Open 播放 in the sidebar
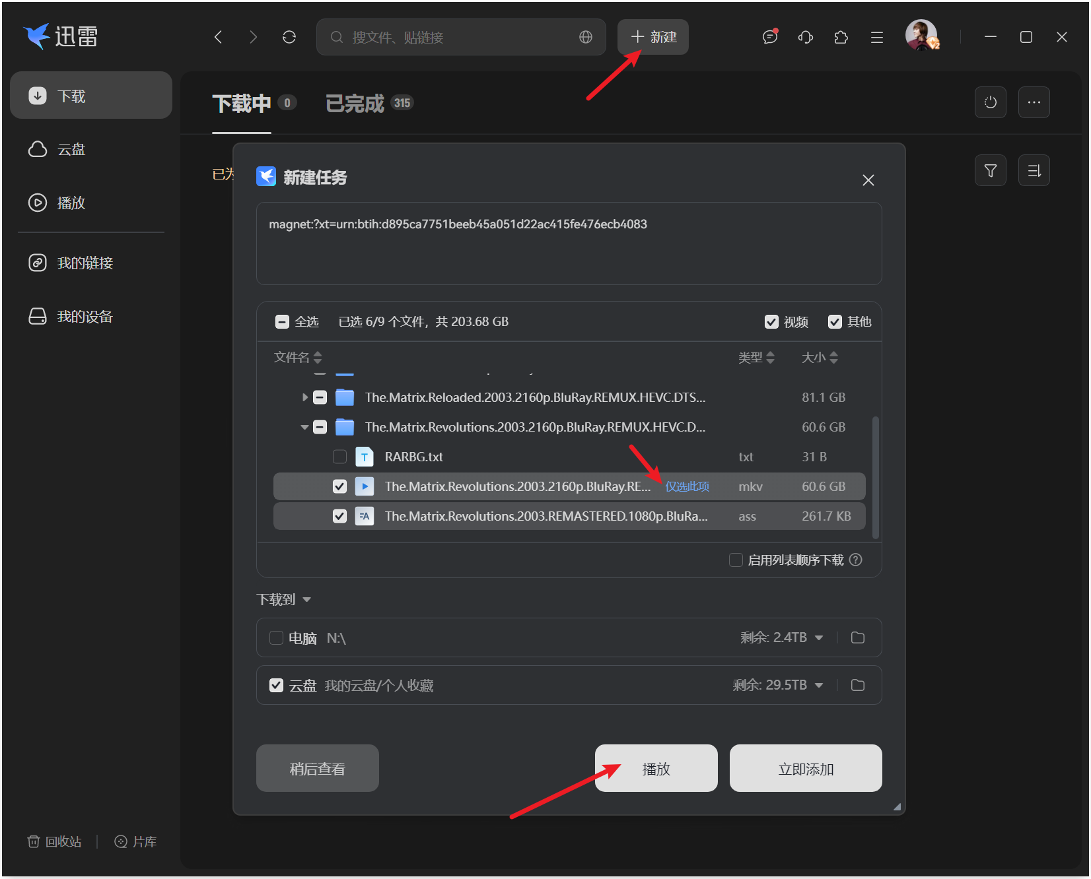 pos(91,203)
